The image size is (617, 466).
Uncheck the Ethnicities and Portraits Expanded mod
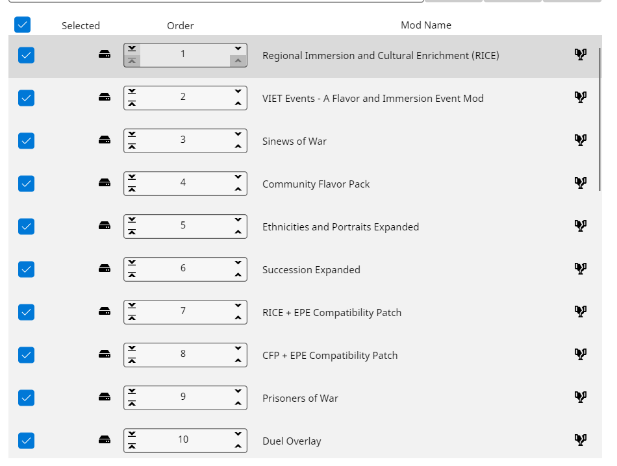pyautogui.click(x=26, y=226)
